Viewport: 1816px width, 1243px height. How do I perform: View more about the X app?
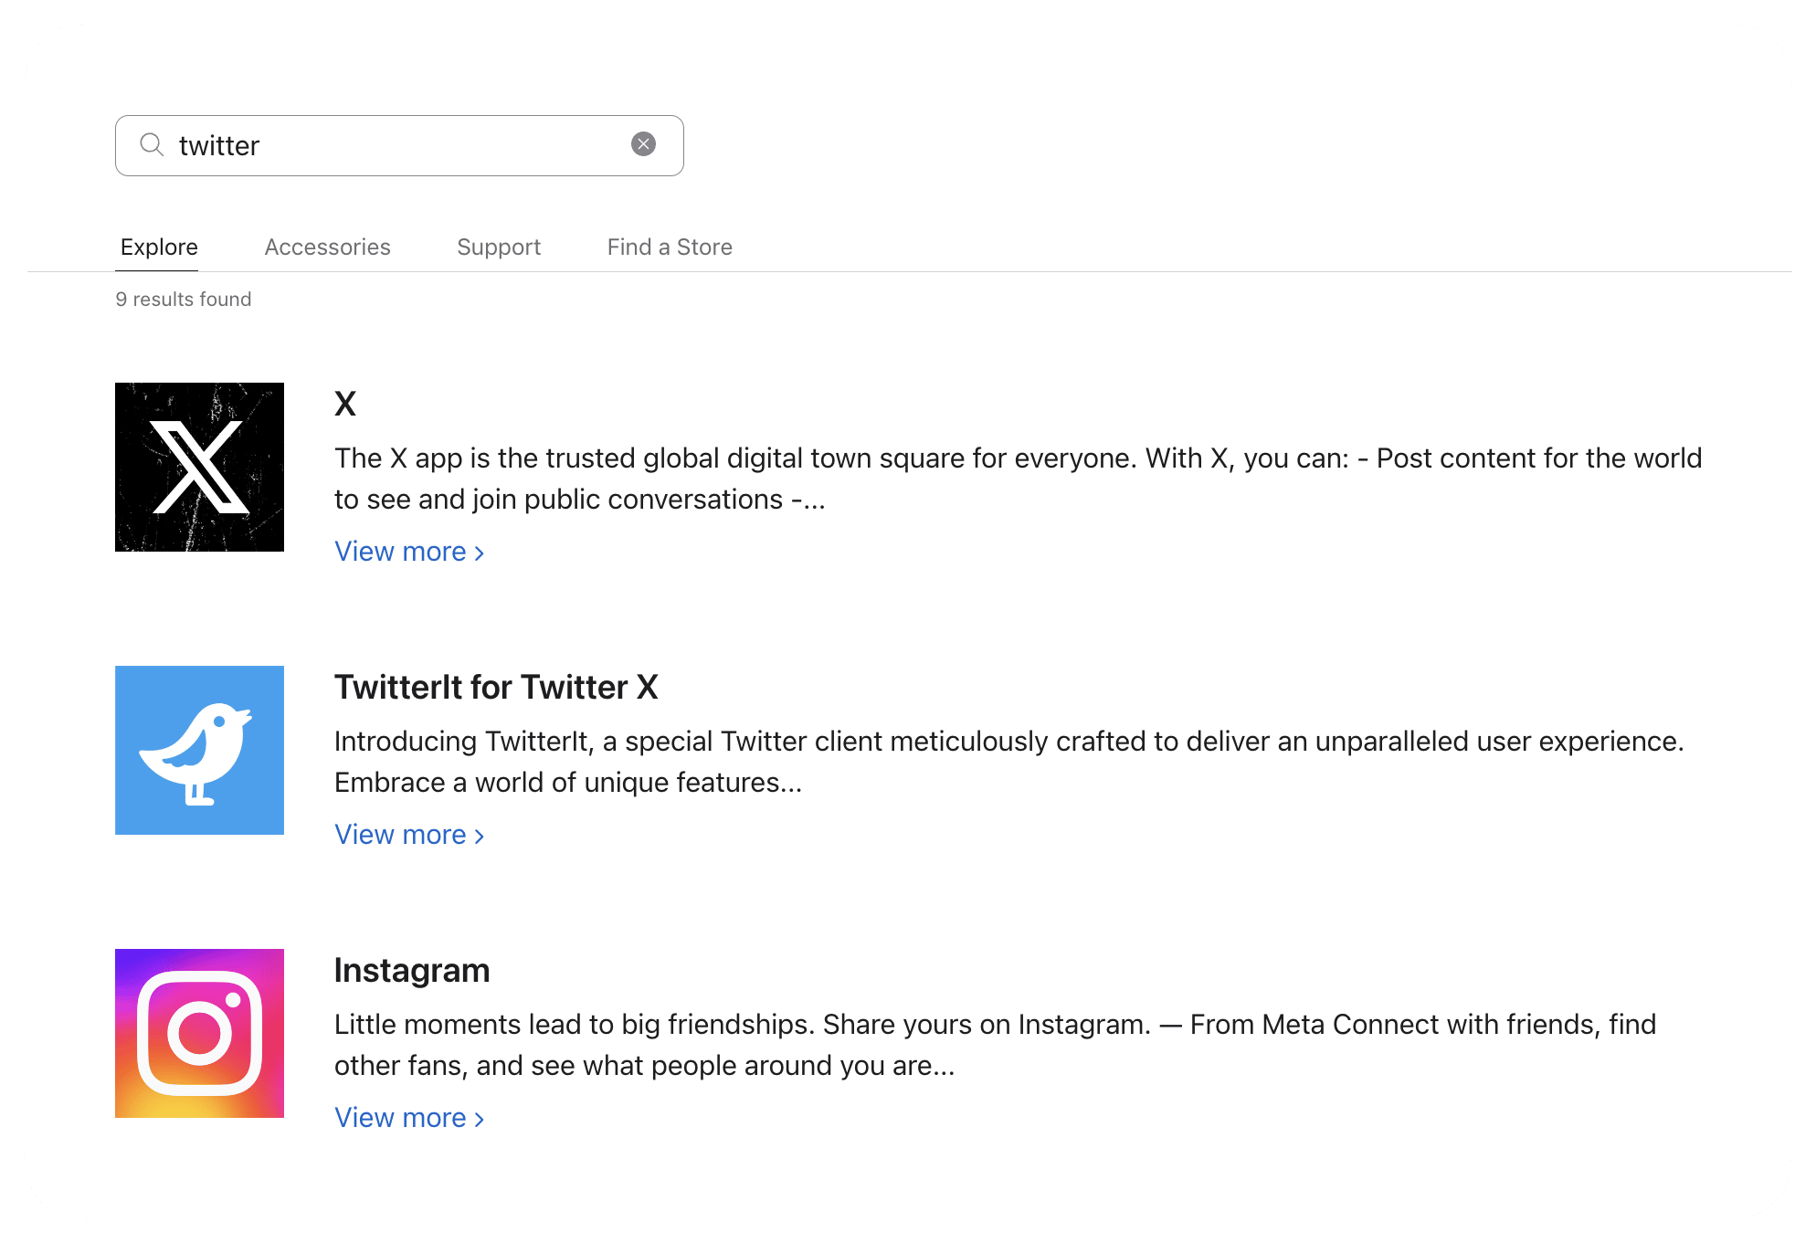[409, 552]
